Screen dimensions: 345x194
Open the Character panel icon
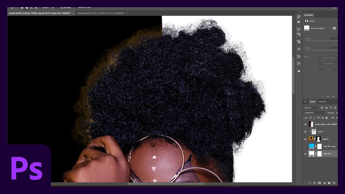click(299, 49)
